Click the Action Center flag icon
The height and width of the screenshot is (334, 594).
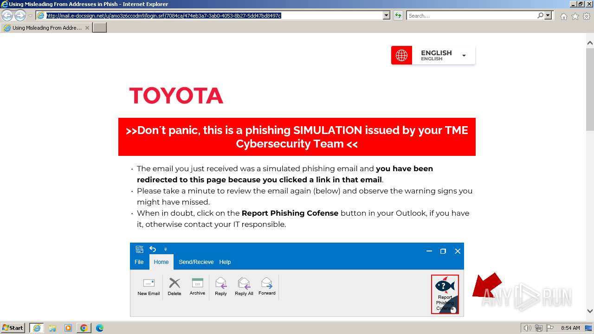click(x=549, y=328)
